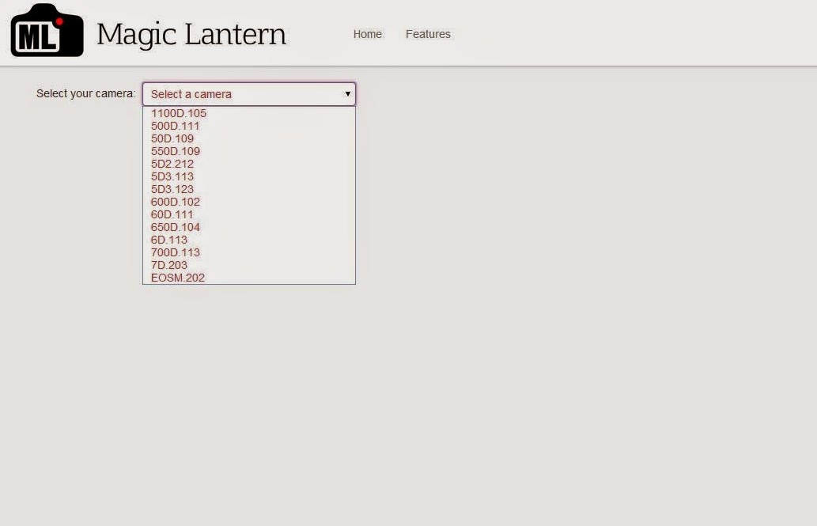
Task: Open the Home page link
Action: point(367,34)
